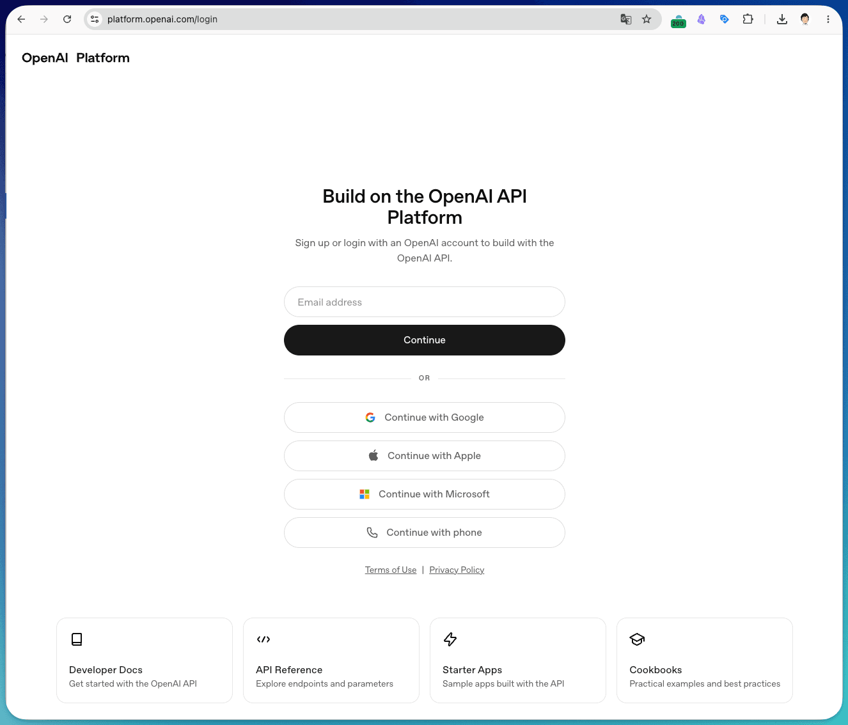Open the Privacy Policy link
The image size is (848, 725).
pyautogui.click(x=457, y=570)
